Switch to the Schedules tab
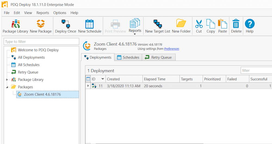 128,57
